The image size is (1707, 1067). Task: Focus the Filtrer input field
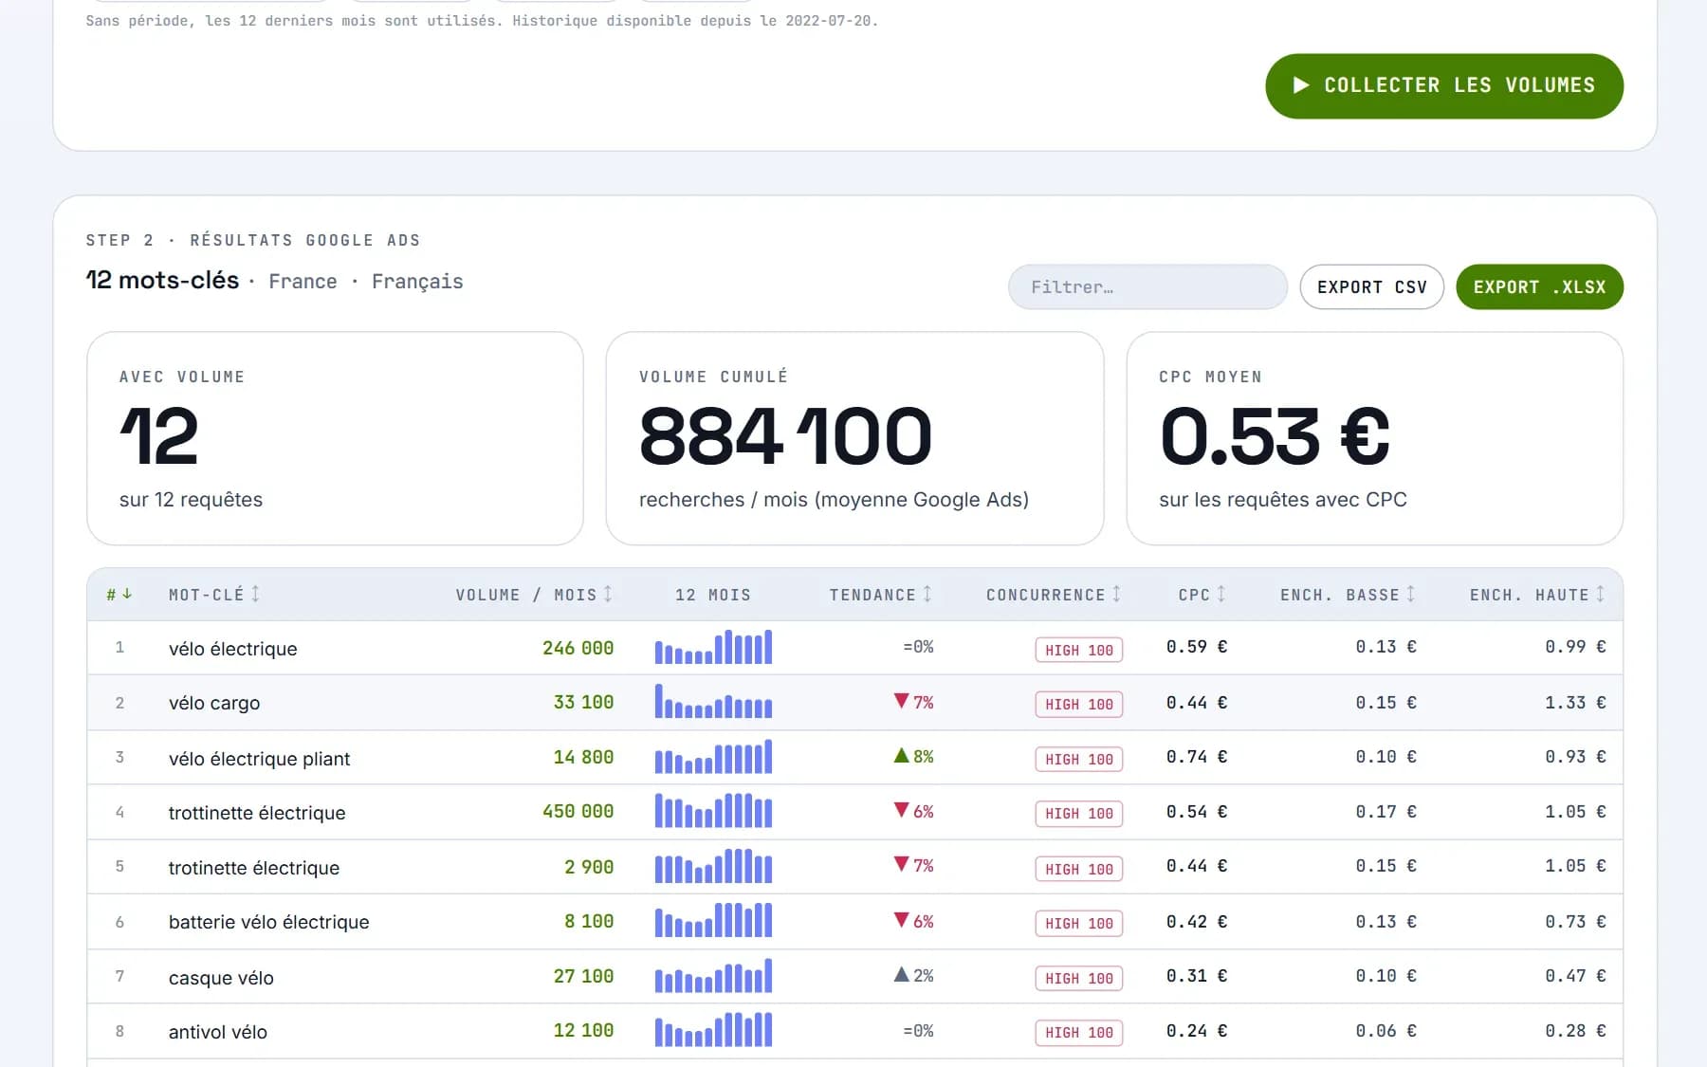coord(1147,287)
